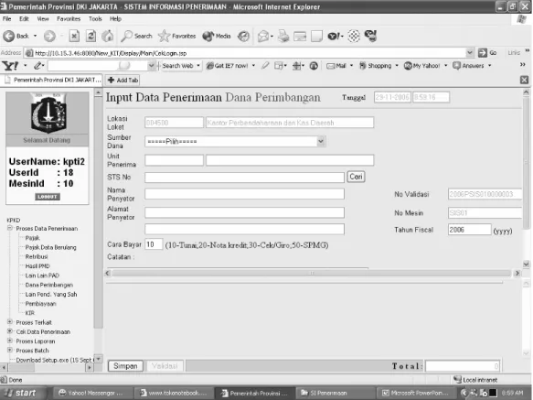This screenshot has width=533, height=400.
Task: Click the Get IE7 now! toolbar button
Action: [228, 66]
